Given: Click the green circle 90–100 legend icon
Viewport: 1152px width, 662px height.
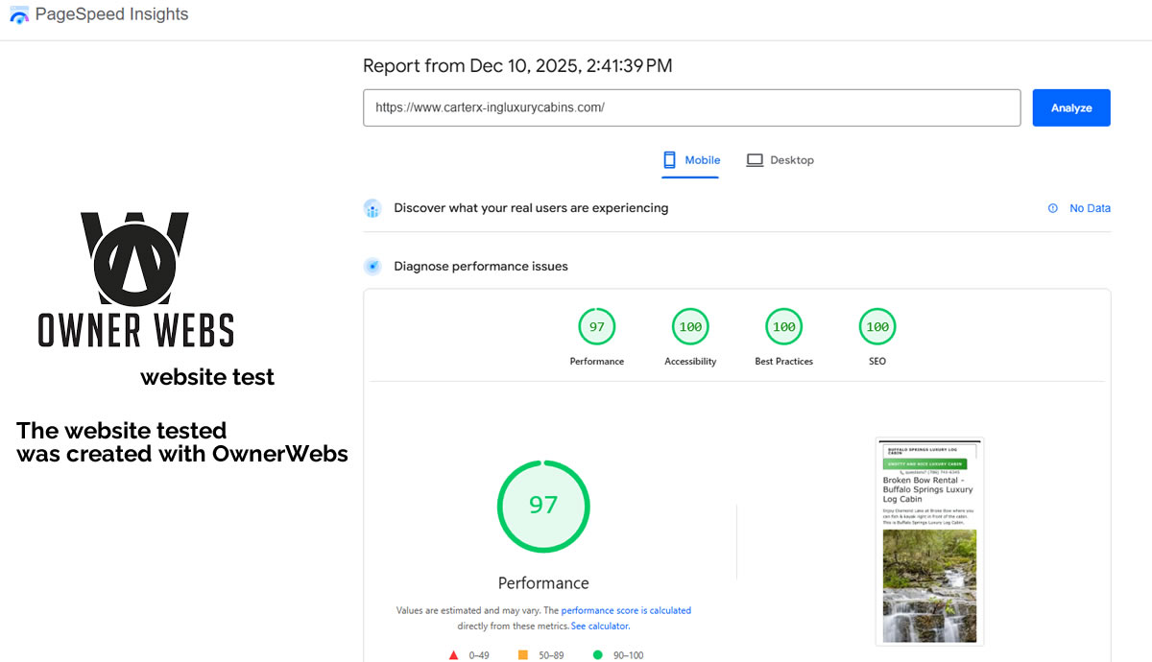Looking at the screenshot, I should click(597, 655).
